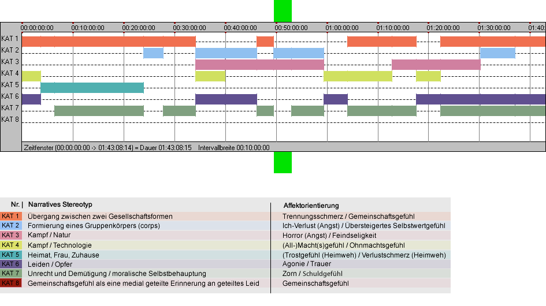Click 'Unrecht und Demütigung / moralische Selbstbehauptung' text
The image size is (546, 306).
pos(117,274)
